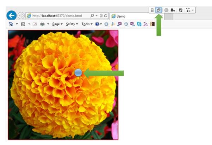Click the refresh arrows icon in floating toolbar
212x145 pixels.
[x=180, y=10]
